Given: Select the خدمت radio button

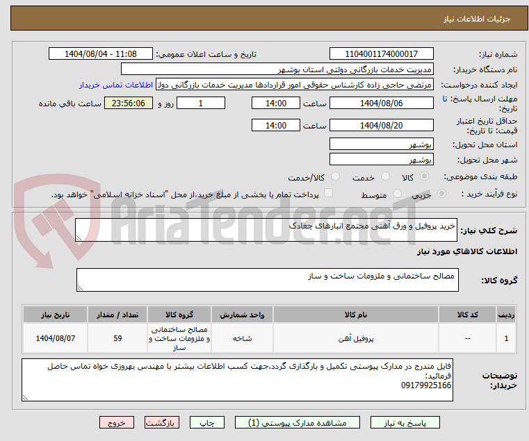Looking at the screenshot, I should click(385, 176).
